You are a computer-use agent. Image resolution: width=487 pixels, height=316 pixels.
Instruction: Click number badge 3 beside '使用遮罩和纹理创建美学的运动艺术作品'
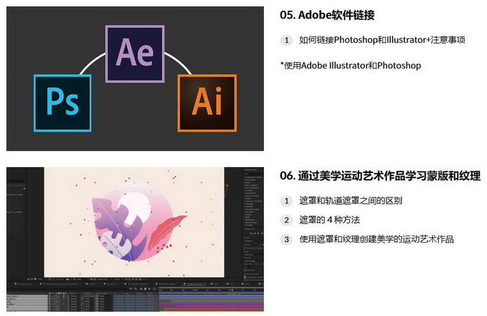[286, 239]
